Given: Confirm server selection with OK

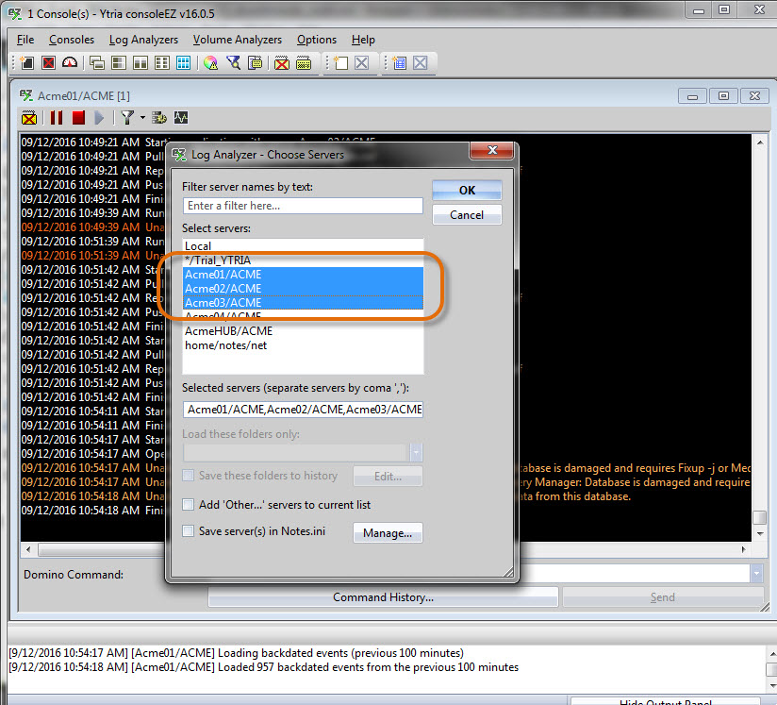Looking at the screenshot, I should coord(467,190).
